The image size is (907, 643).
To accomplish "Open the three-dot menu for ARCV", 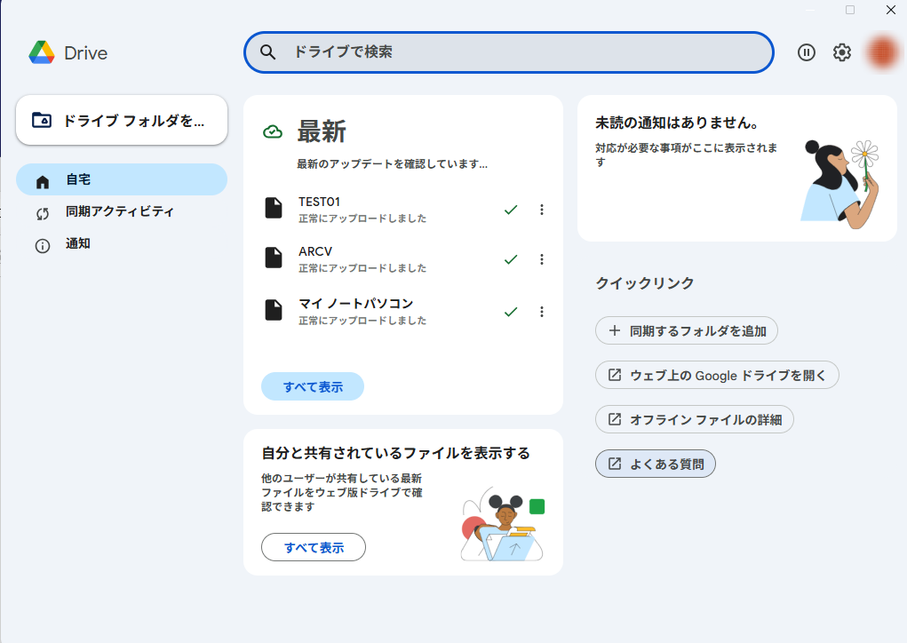I will click(x=542, y=259).
